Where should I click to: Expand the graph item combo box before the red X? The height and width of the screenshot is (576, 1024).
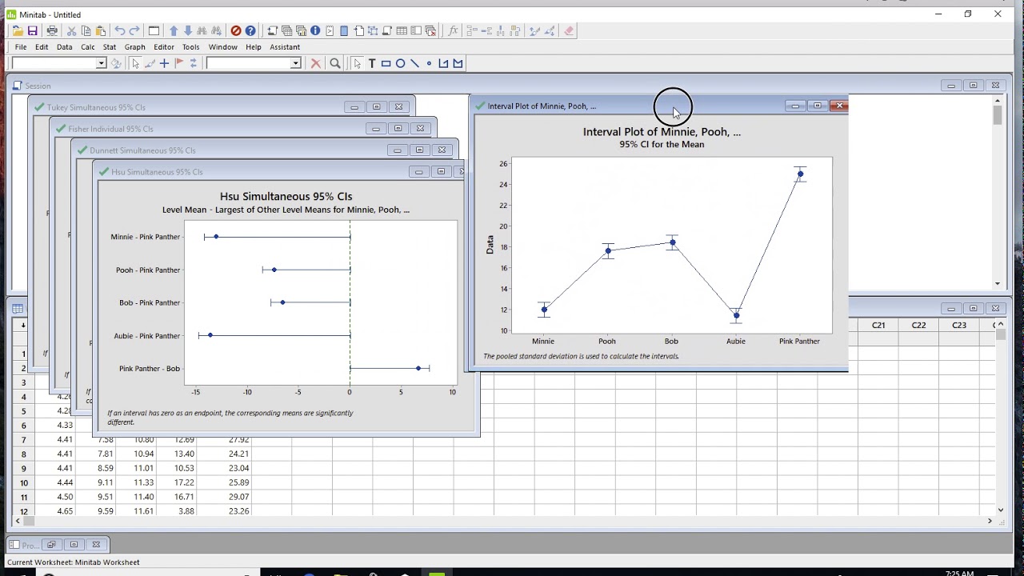[295, 63]
